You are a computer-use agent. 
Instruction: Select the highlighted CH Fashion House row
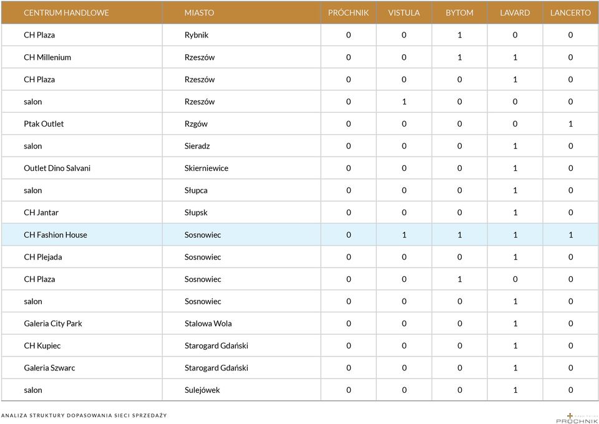[299, 234]
